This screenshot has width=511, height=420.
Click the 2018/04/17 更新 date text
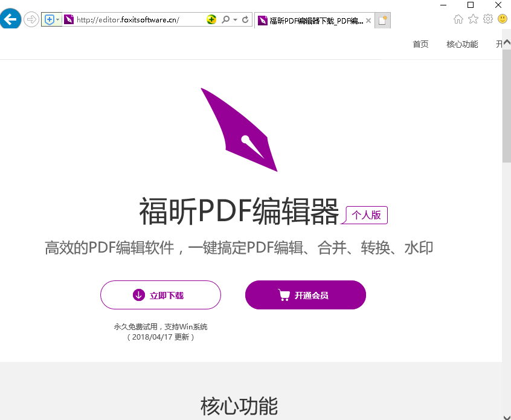tap(160, 337)
